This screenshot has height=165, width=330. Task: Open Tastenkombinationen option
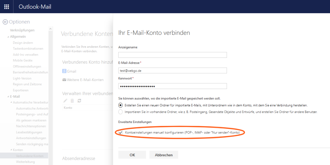point(28,48)
